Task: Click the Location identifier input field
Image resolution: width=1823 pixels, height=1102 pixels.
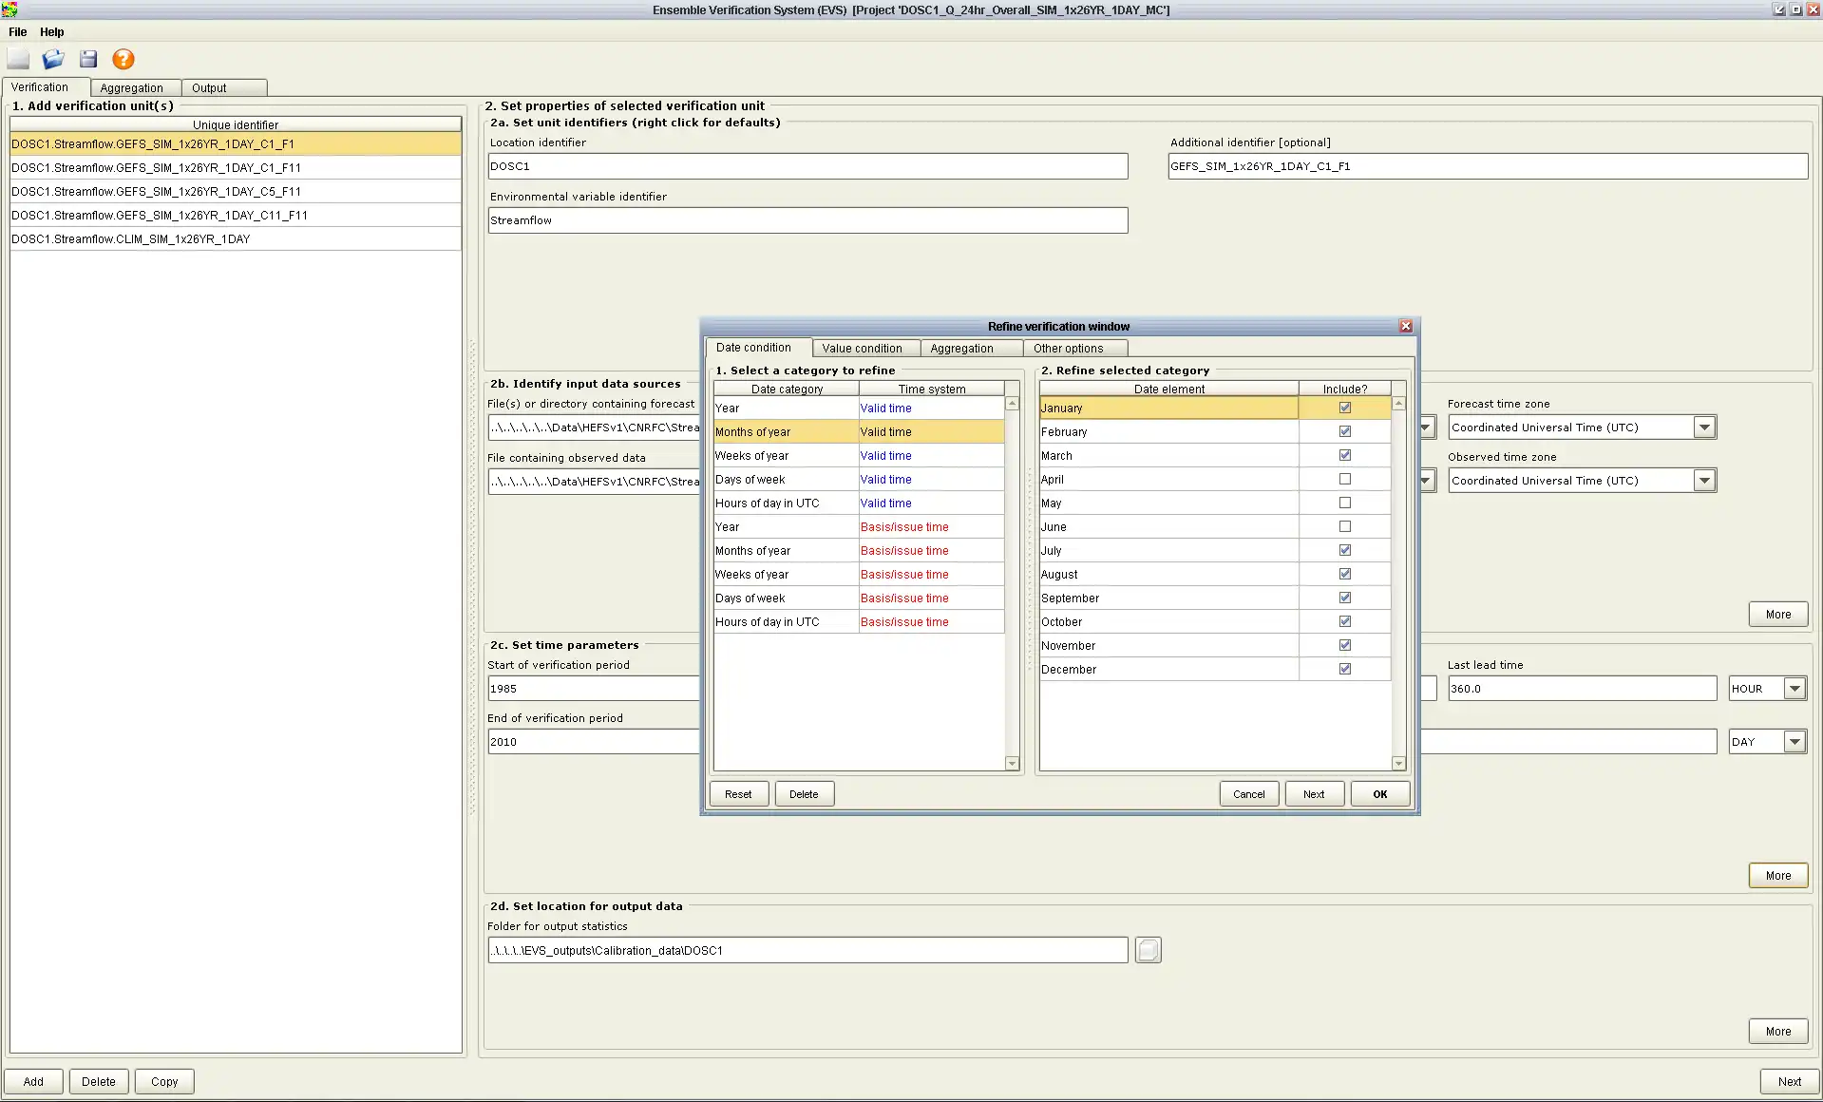Action: pyautogui.click(x=807, y=166)
